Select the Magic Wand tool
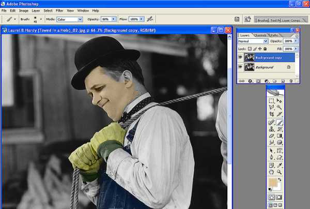This screenshot has width=310, height=209. 280,107
